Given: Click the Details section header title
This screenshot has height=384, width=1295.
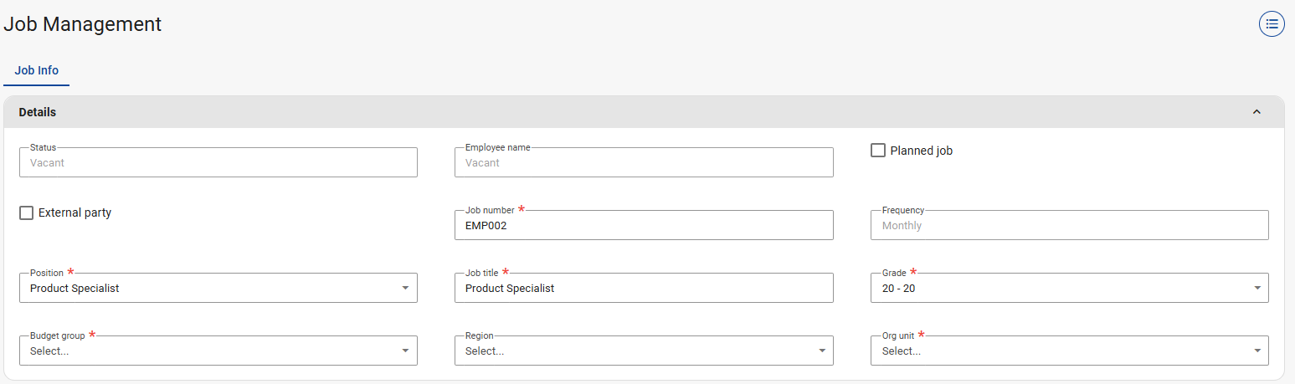Looking at the screenshot, I should pos(38,112).
